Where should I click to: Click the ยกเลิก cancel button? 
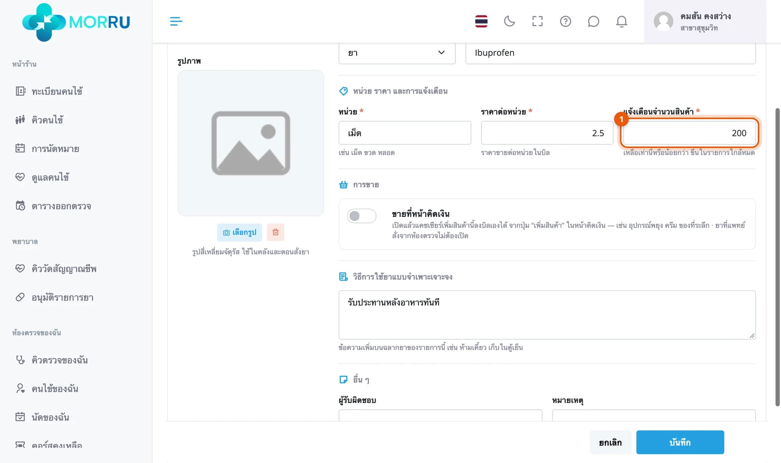tap(610, 442)
